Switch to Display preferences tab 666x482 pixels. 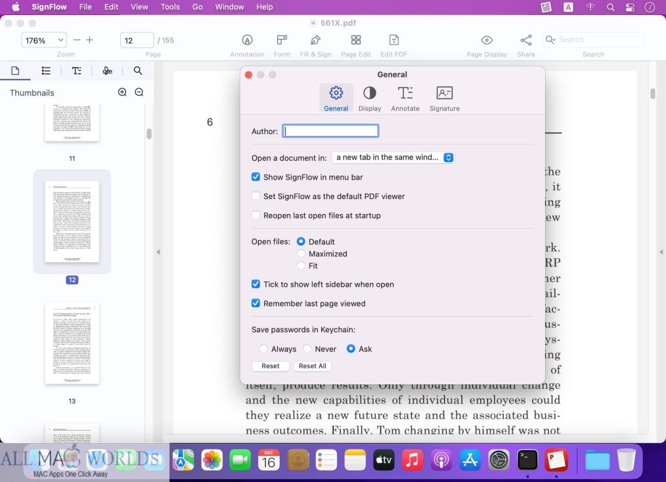coord(369,98)
